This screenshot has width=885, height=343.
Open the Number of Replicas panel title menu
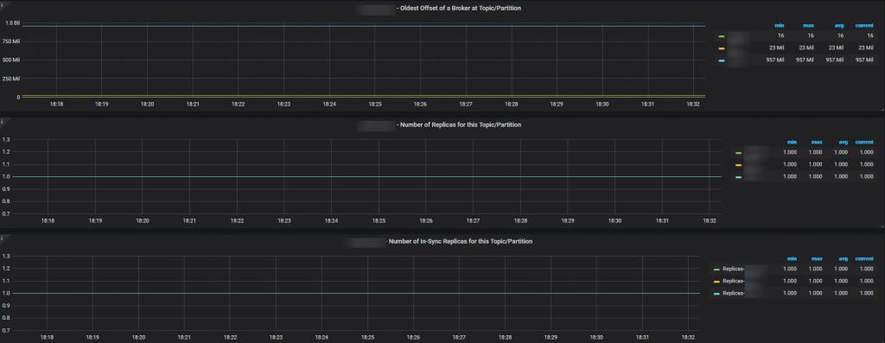pyautogui.click(x=438, y=124)
